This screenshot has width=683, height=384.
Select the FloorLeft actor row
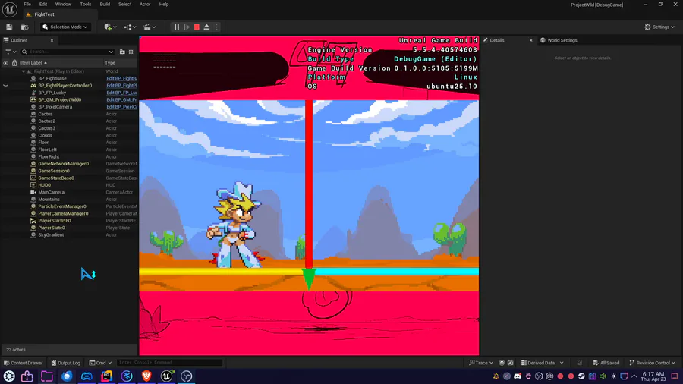[47, 150]
